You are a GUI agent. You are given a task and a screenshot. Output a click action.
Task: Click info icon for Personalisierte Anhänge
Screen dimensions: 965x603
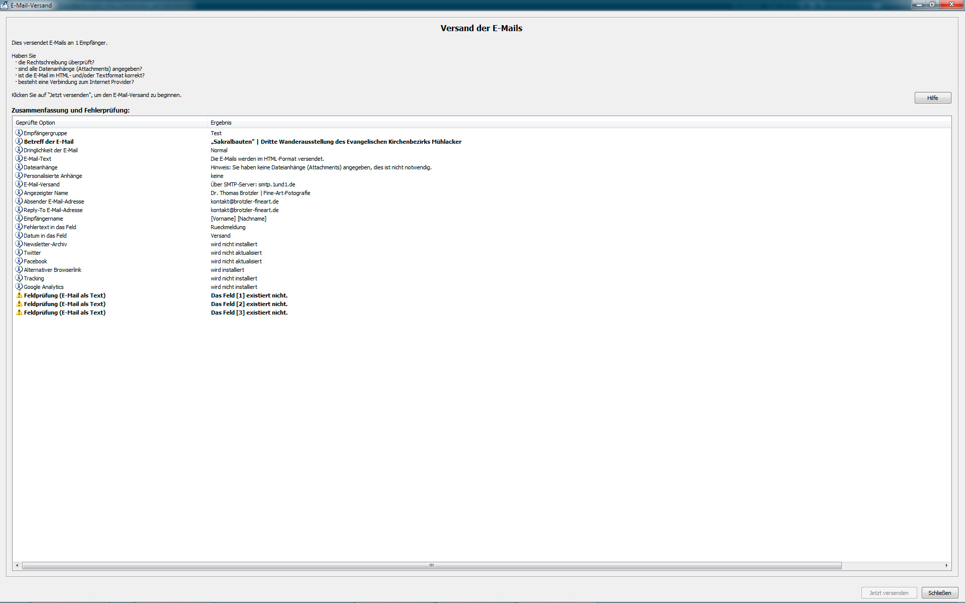pos(19,176)
